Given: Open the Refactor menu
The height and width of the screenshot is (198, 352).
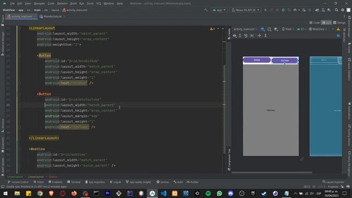Looking at the screenshot, I should tap(62, 4).
